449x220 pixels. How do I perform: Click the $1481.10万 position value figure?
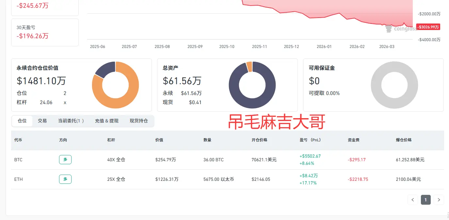point(41,81)
